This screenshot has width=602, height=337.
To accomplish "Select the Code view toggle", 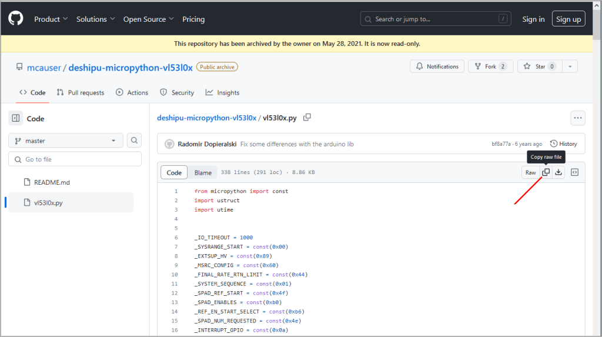I will 174,173.
